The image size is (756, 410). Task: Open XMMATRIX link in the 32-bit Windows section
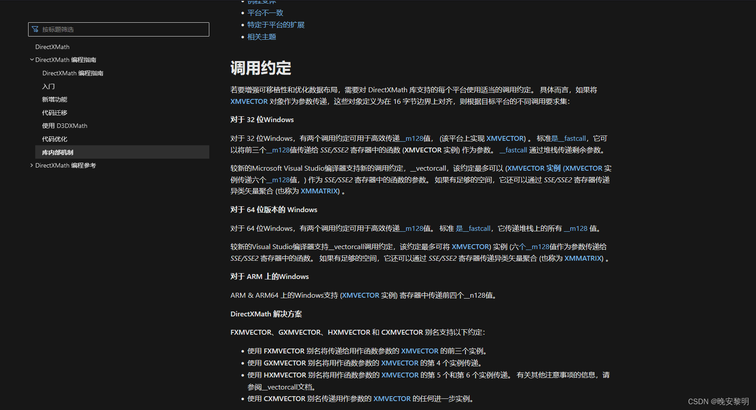click(320, 191)
